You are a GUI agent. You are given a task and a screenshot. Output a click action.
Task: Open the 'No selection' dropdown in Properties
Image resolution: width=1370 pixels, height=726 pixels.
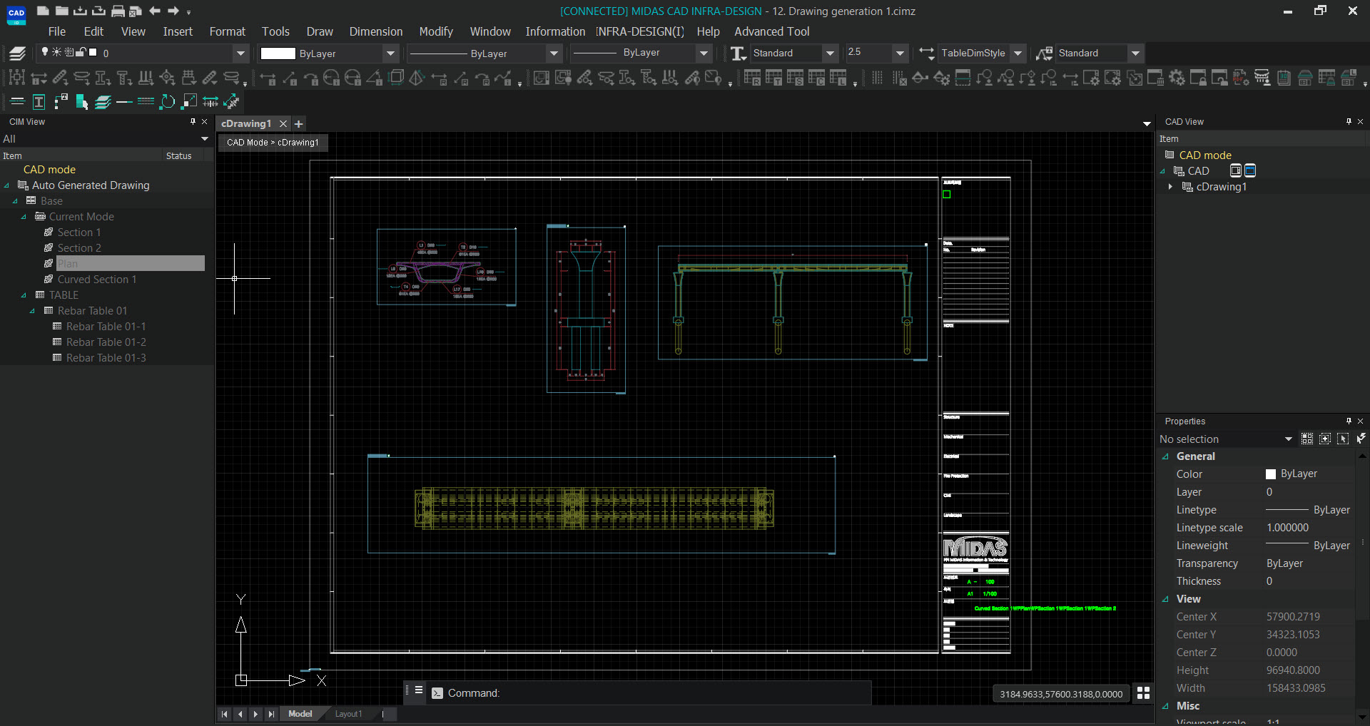[1288, 439]
